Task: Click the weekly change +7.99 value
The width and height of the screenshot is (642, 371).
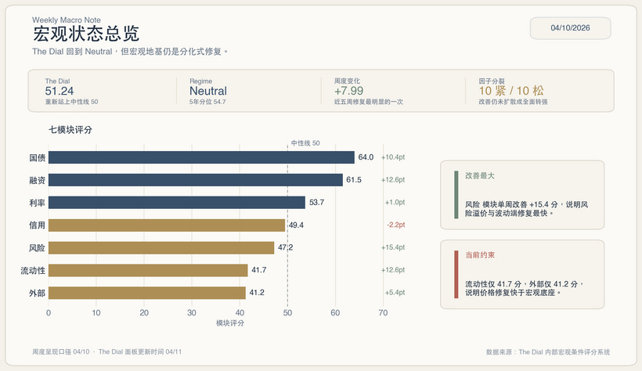Action: 349,91
